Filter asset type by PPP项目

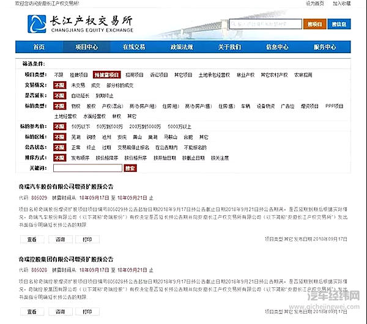[334, 106]
